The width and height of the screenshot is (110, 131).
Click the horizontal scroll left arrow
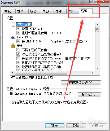12,73
